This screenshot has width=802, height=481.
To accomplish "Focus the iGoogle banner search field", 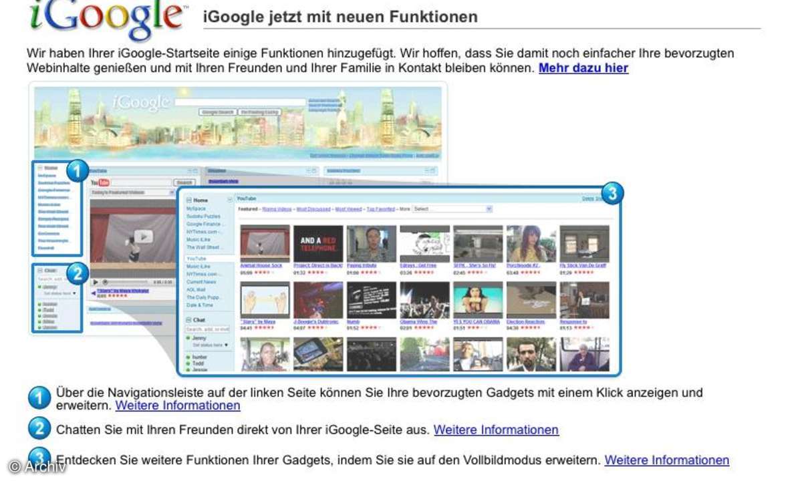I will tap(241, 103).
